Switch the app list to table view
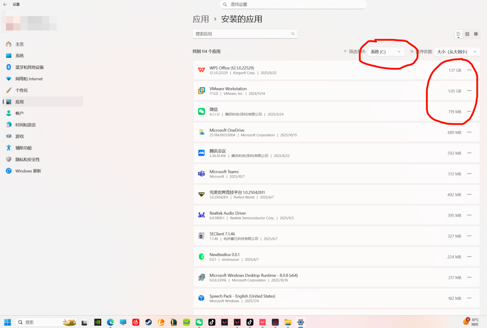Screen dimensions: 487x328 coord(476,34)
